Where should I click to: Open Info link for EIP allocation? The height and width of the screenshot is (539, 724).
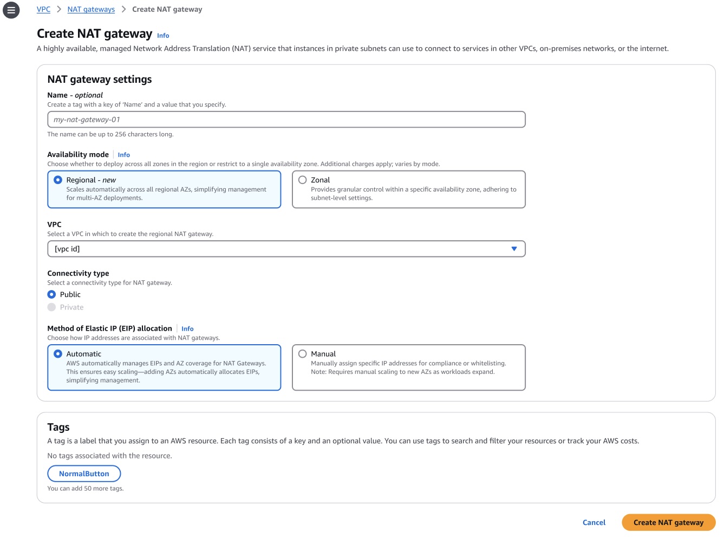coord(187,329)
